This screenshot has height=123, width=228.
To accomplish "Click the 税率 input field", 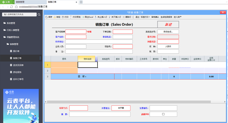I will [168, 51].
